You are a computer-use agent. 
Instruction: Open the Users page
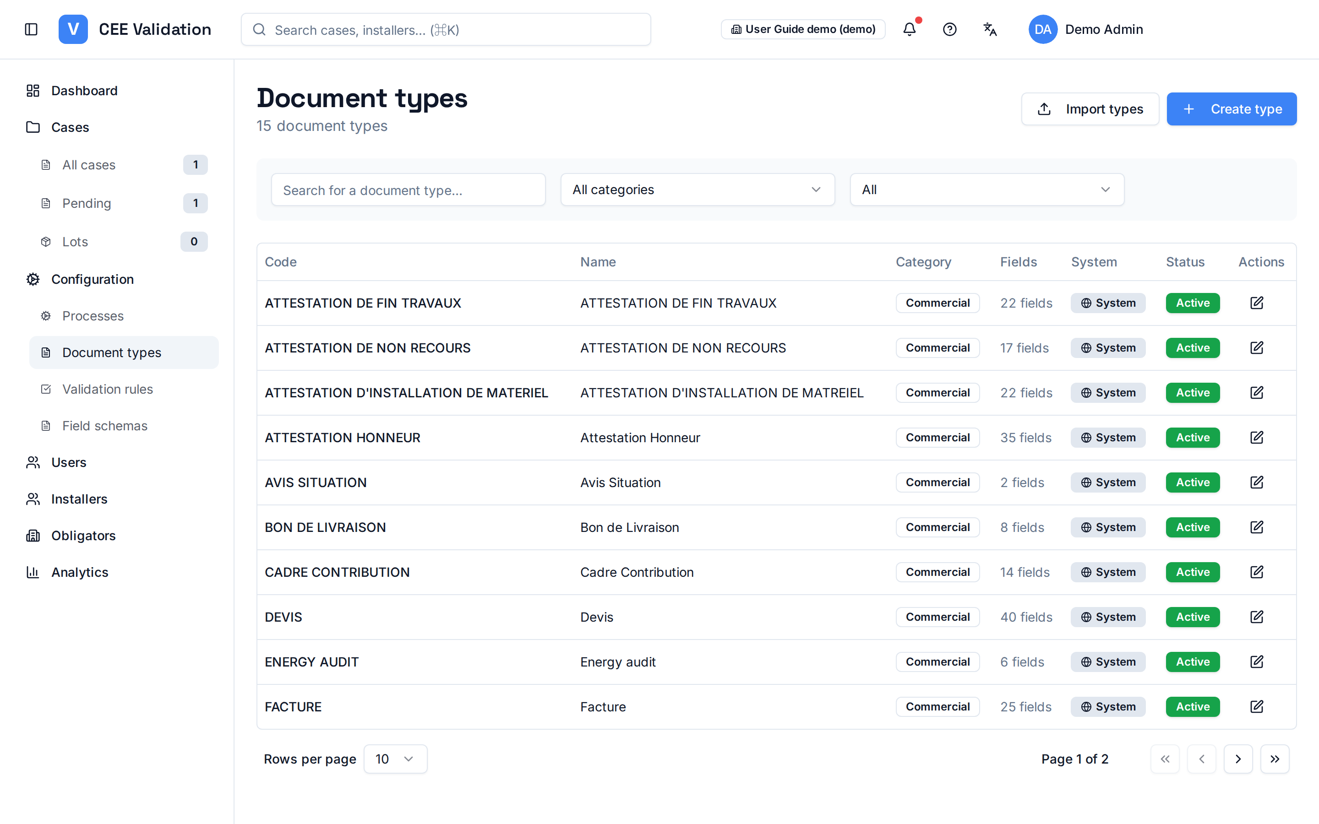click(x=69, y=462)
